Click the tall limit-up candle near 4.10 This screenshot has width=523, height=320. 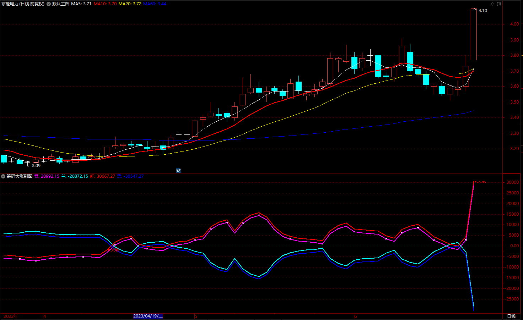[474, 34]
